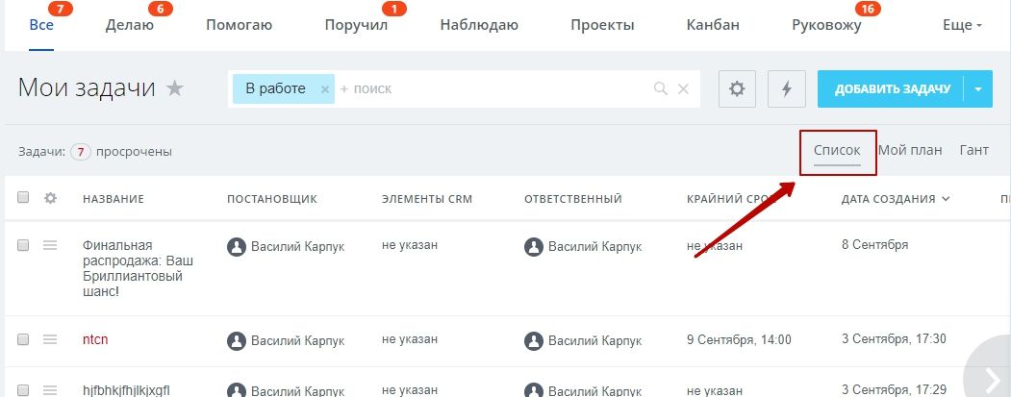This screenshot has height=397, width=1011.
Task: Click Василий Карпук as ответственный in ntcn row
Action: tap(595, 341)
